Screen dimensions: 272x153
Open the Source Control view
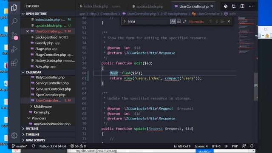[14, 36]
